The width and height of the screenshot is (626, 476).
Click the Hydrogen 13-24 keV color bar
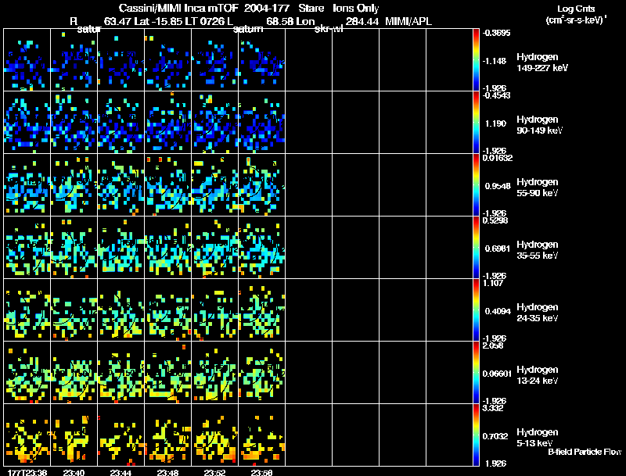coord(476,373)
